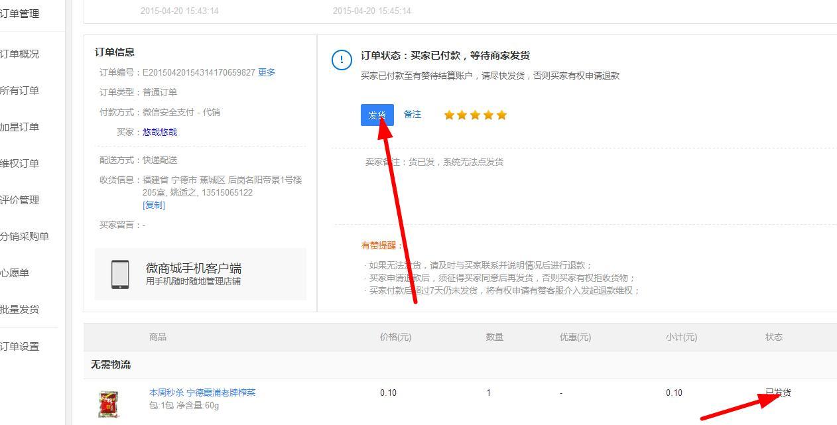Click the first star rating icon
Screen dimensions: 837x425
click(x=449, y=115)
